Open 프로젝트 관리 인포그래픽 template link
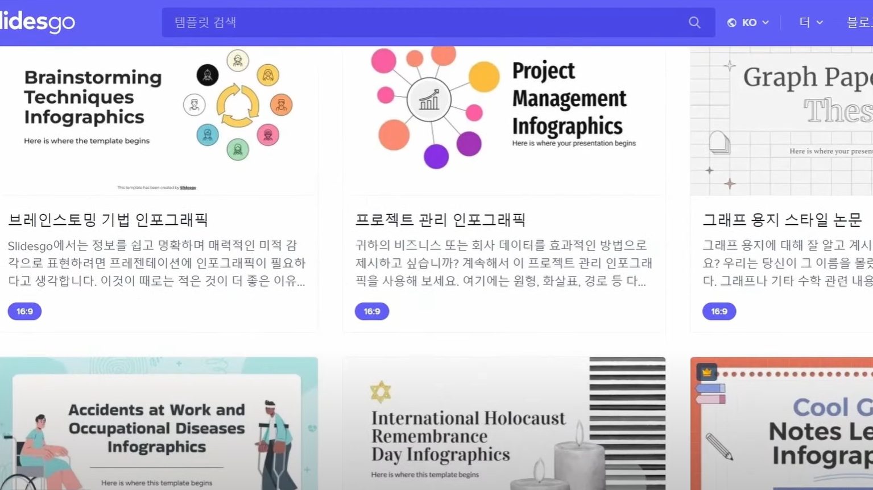 (442, 220)
